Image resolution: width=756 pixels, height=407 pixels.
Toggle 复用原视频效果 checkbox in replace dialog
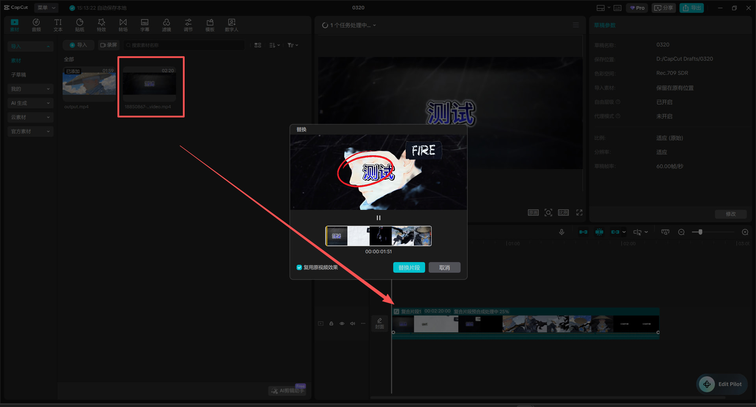(299, 267)
